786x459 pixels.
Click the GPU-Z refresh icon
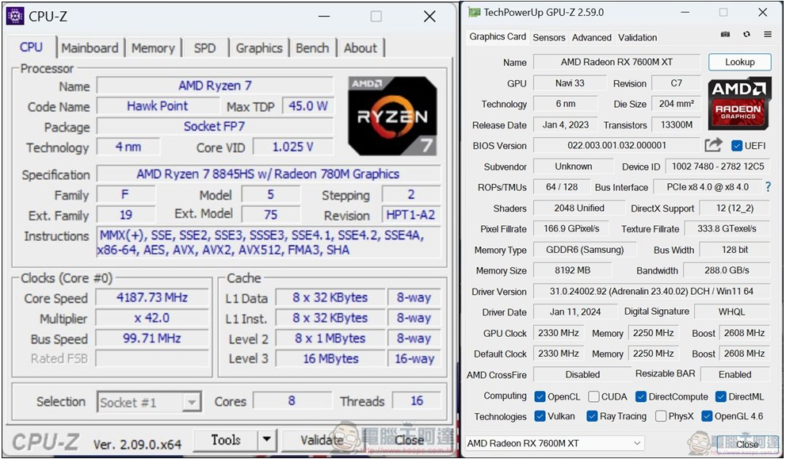[746, 35]
